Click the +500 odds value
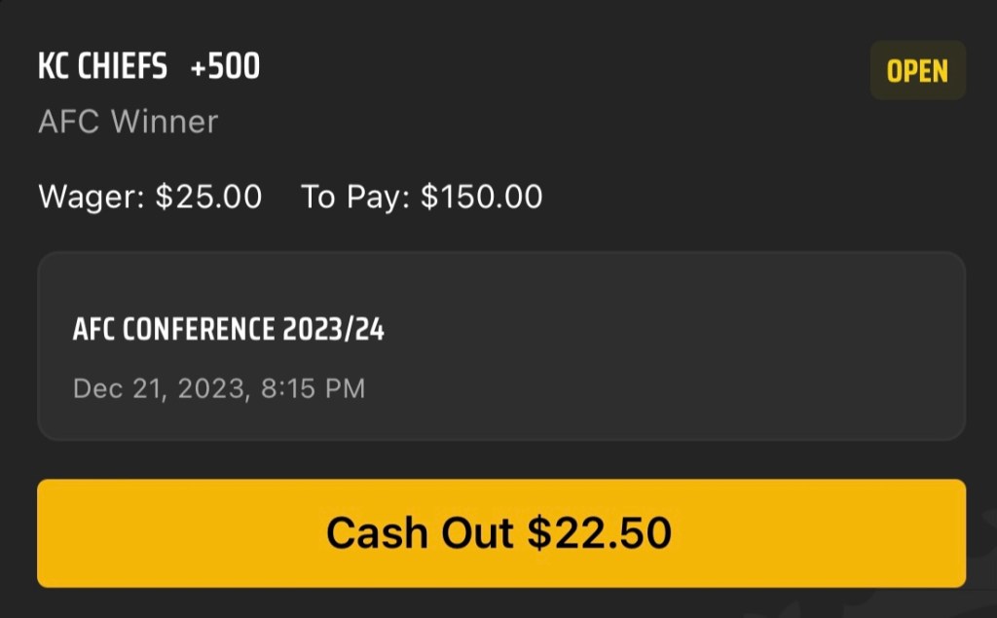 [225, 67]
